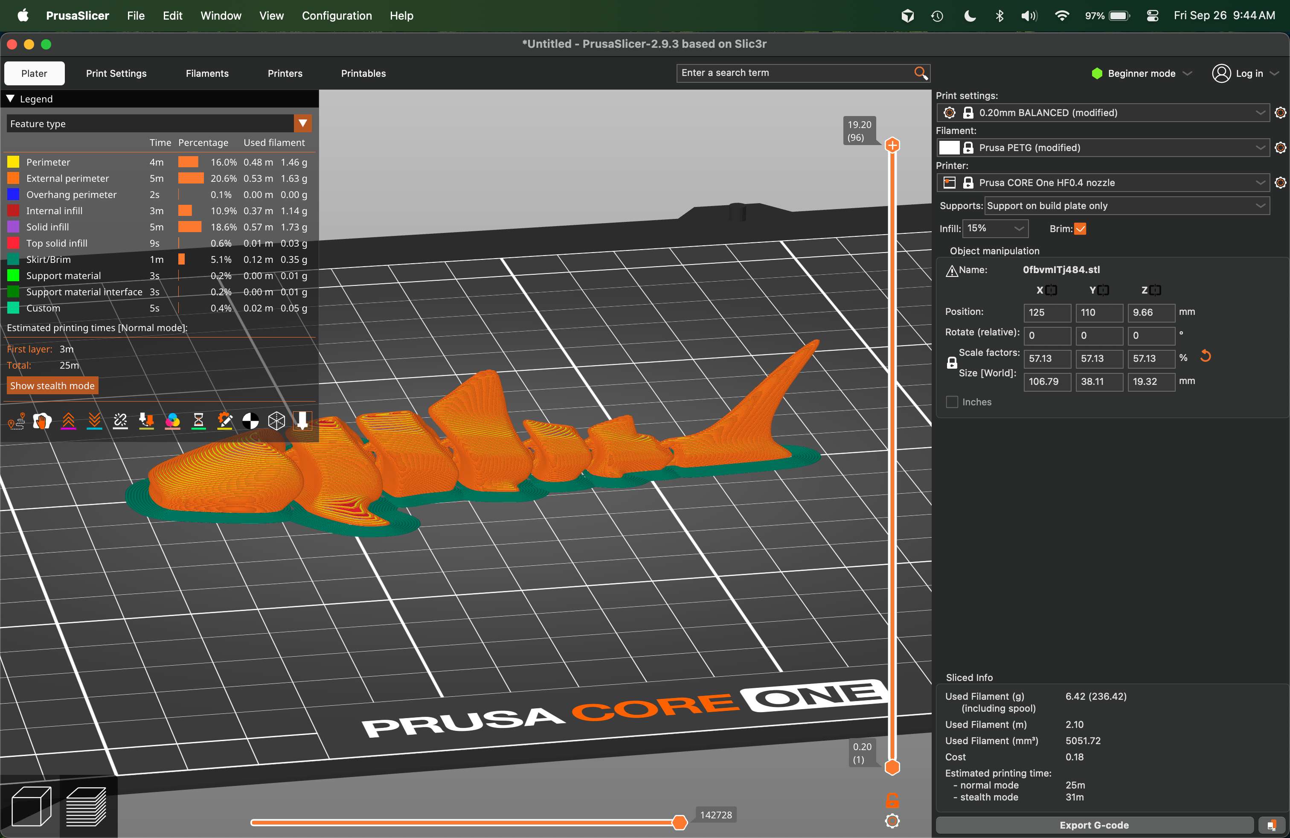This screenshot has width=1290, height=838.
Task: Click the Export G-code button
Action: pyautogui.click(x=1094, y=825)
